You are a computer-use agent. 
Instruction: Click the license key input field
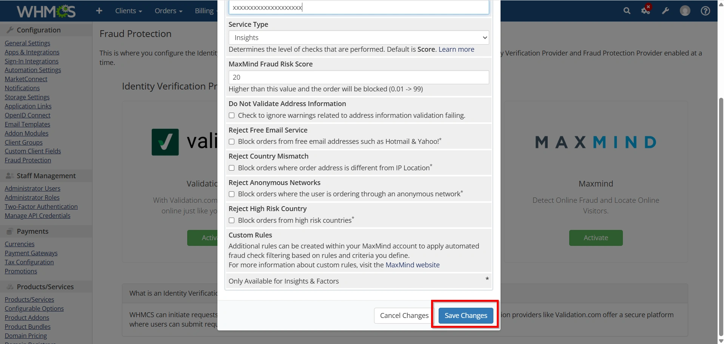(x=359, y=7)
